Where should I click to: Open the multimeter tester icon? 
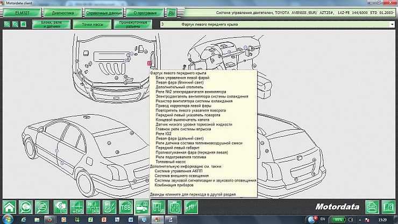[109, 207]
